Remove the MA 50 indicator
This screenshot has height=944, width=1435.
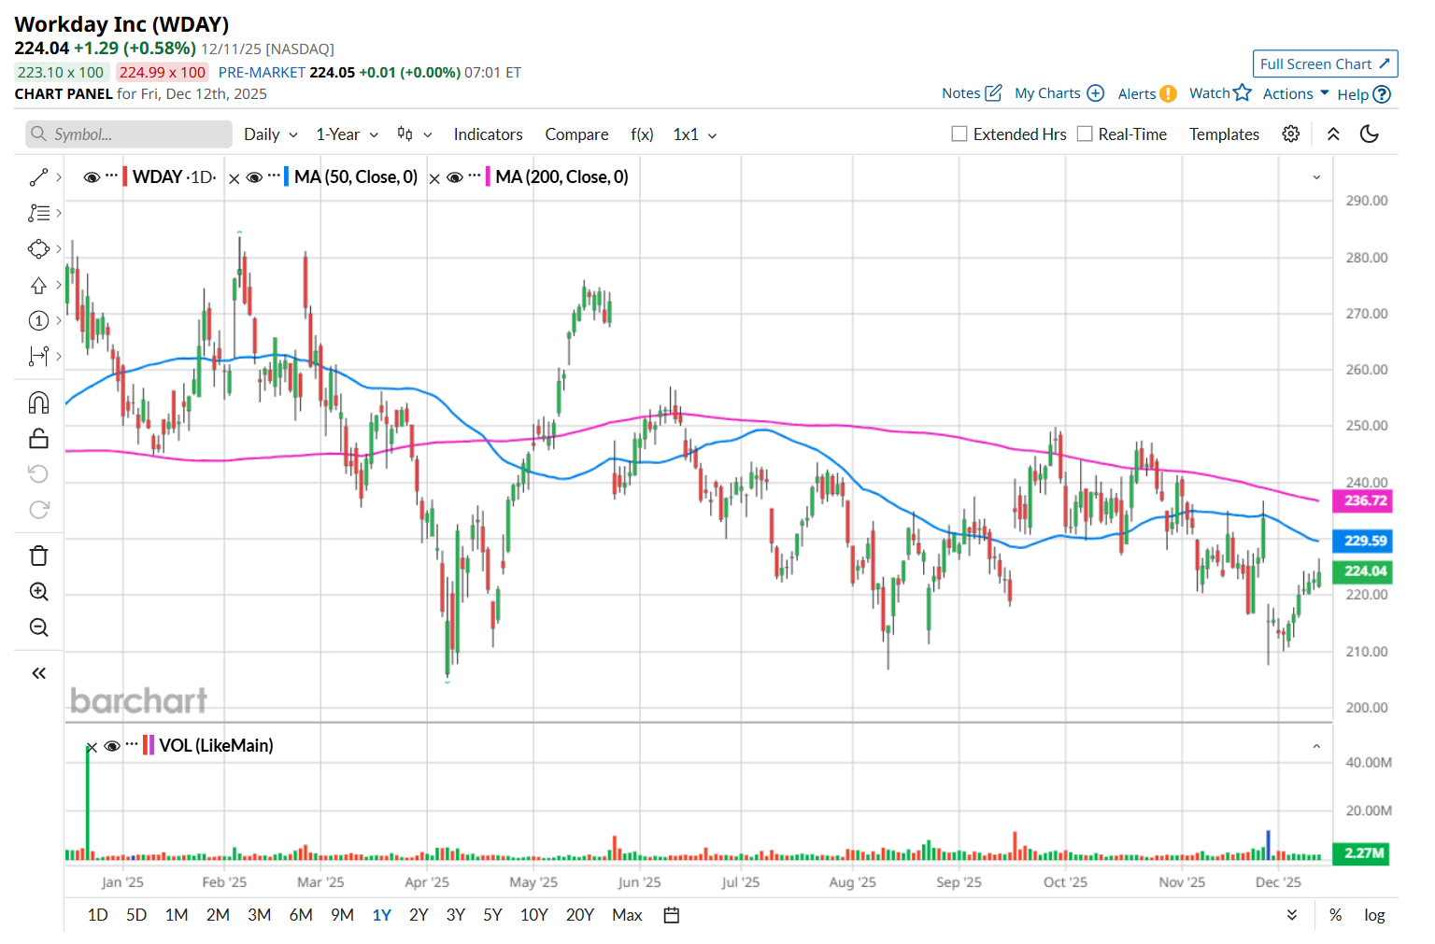tap(234, 178)
